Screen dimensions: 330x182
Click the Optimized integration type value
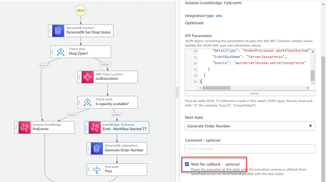click(194, 23)
